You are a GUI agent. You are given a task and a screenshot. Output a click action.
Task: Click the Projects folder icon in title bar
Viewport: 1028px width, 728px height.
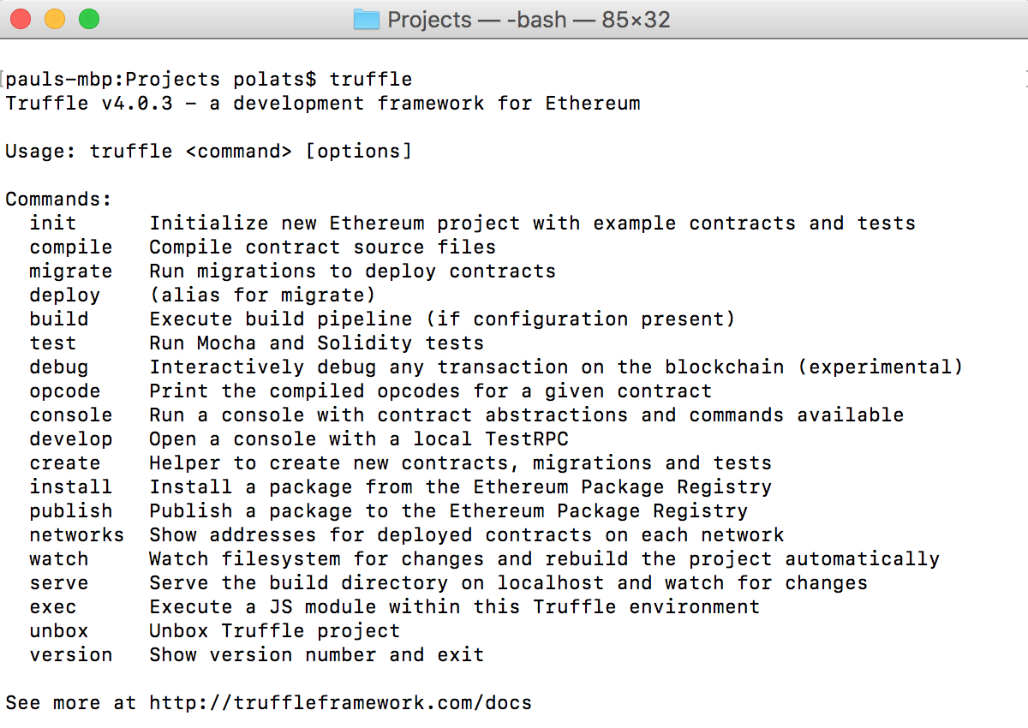367,19
